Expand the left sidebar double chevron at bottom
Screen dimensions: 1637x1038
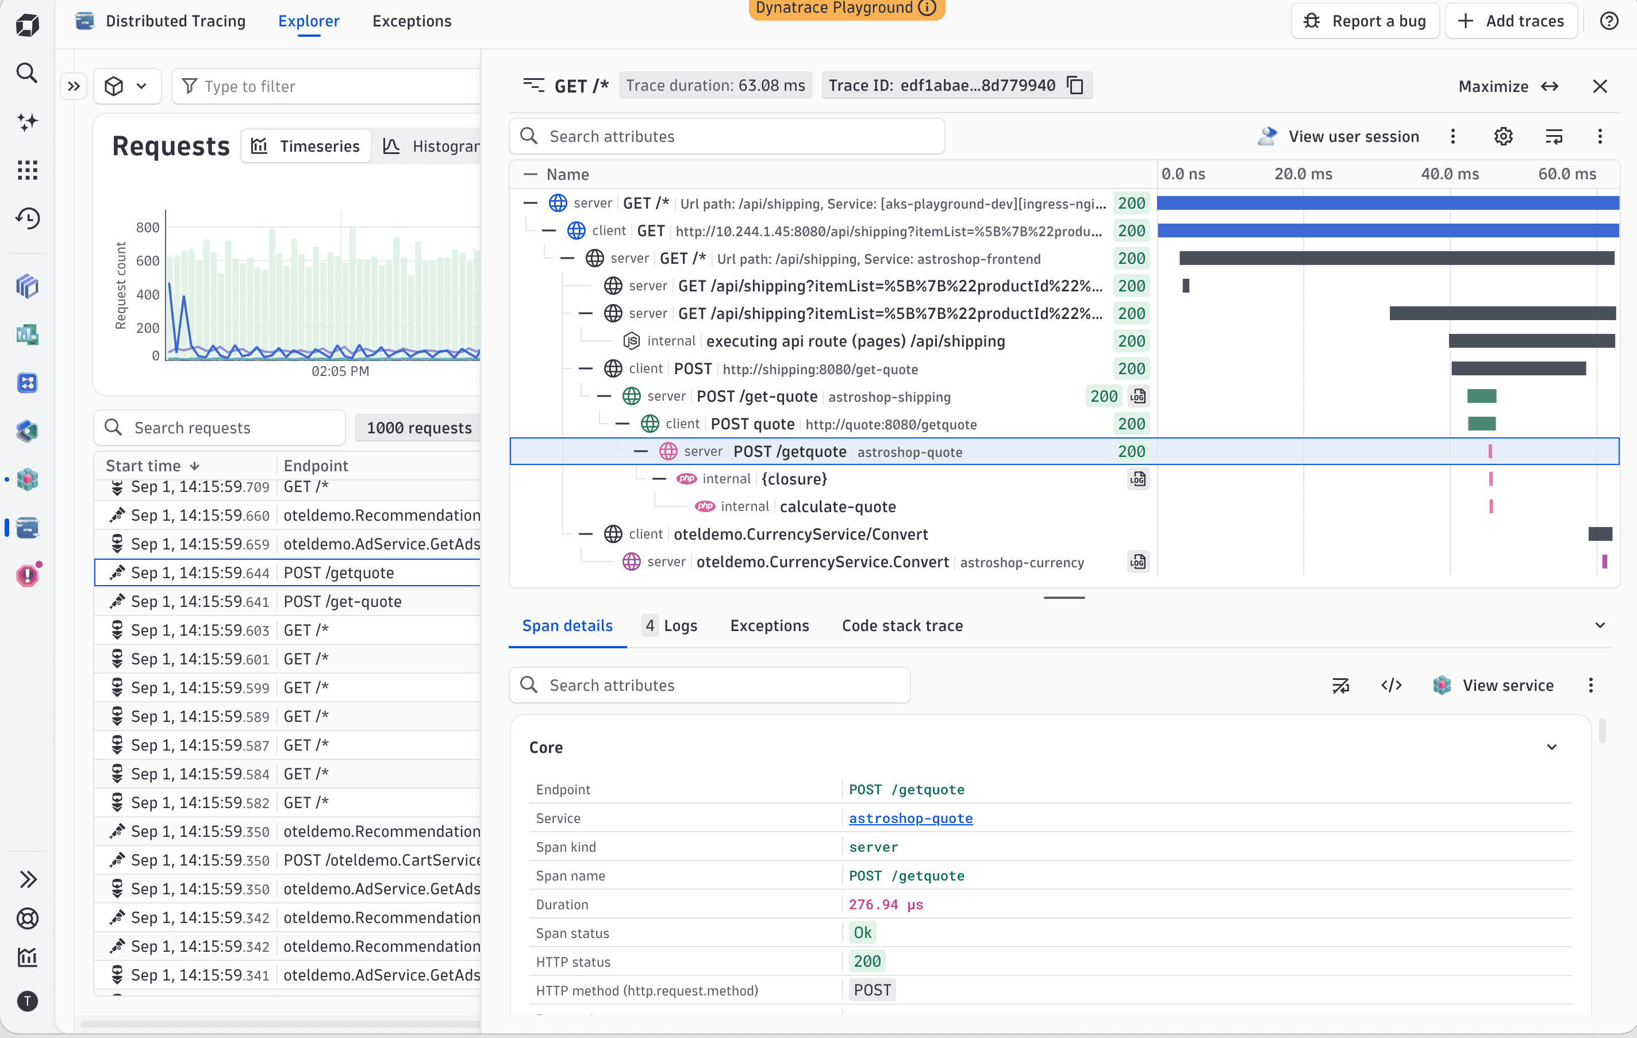(x=27, y=879)
